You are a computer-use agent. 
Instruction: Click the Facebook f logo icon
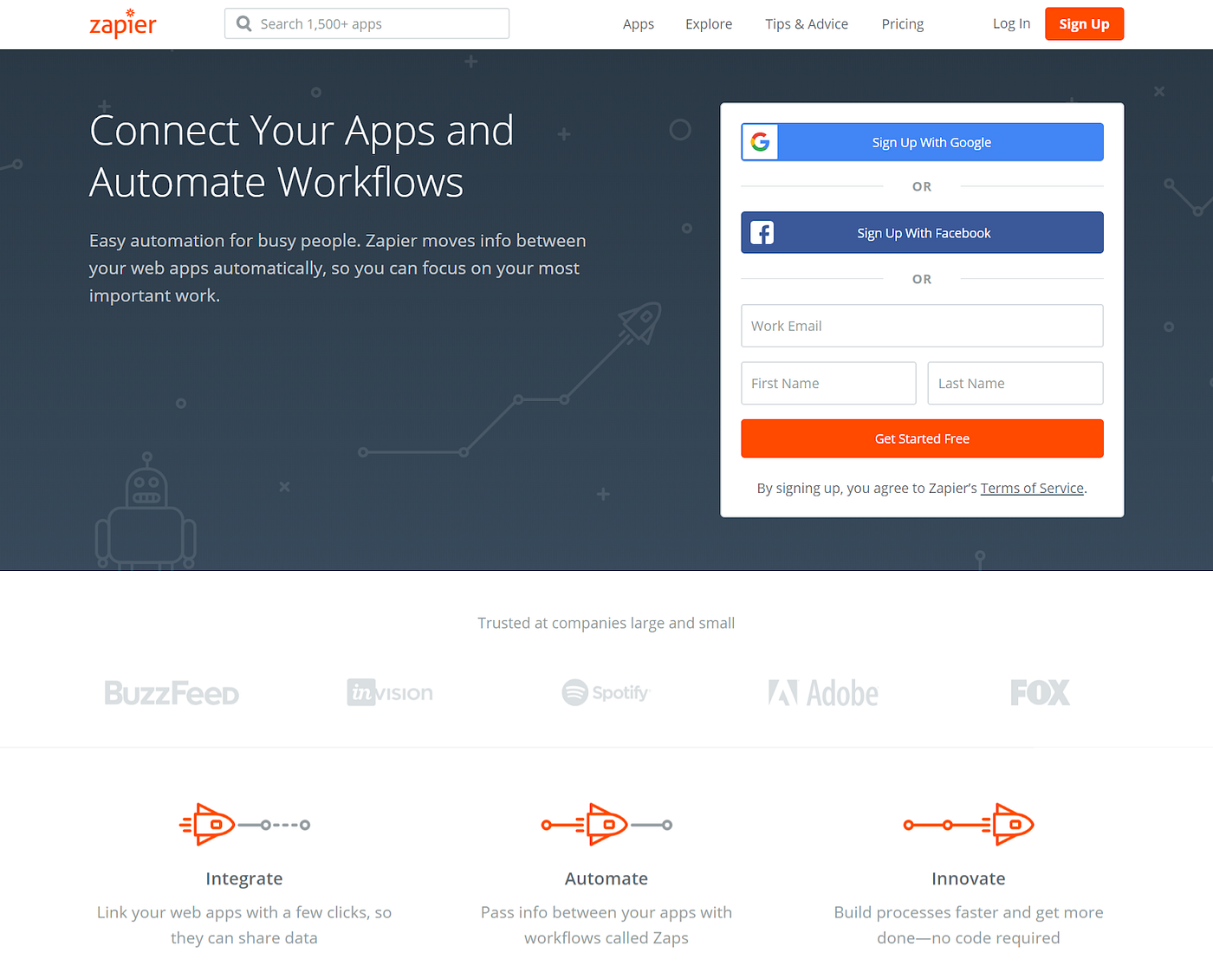click(762, 232)
